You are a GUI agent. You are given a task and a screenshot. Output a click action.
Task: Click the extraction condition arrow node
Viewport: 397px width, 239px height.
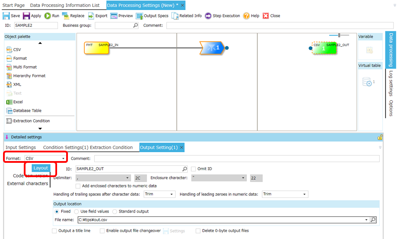[x=212, y=48]
